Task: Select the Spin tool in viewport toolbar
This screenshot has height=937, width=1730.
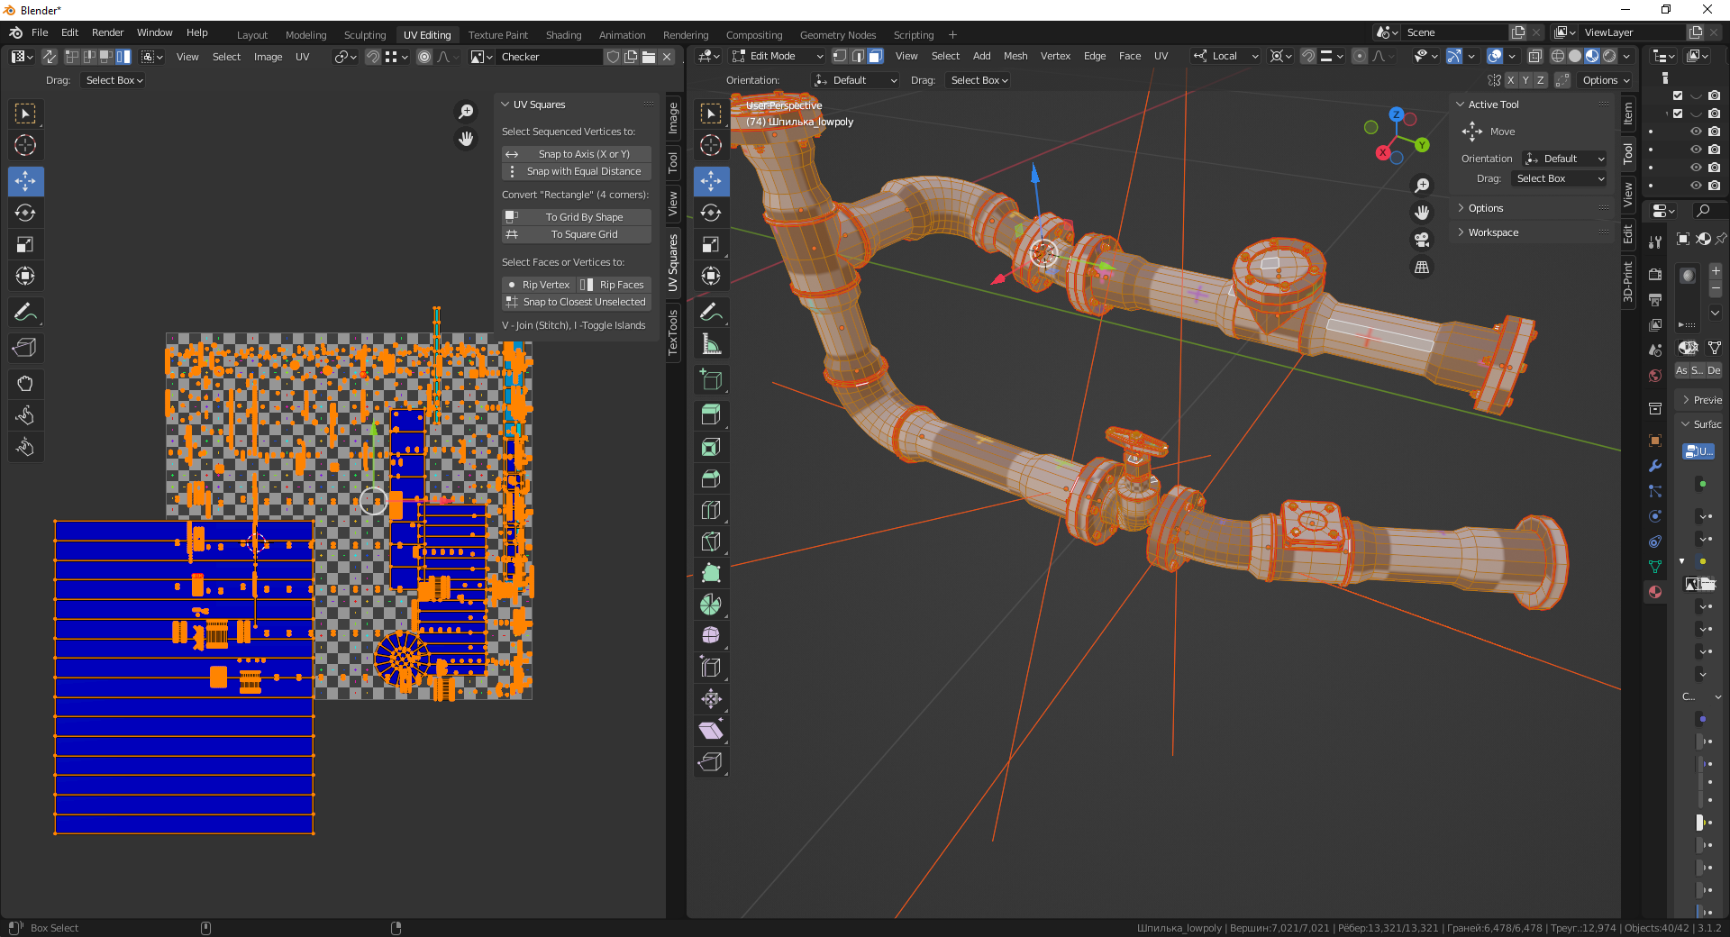Action: coord(711,605)
